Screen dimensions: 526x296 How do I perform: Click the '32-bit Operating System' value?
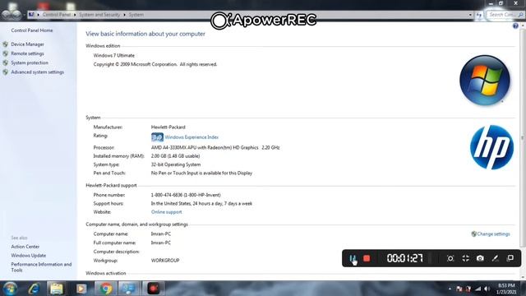pyautogui.click(x=176, y=164)
